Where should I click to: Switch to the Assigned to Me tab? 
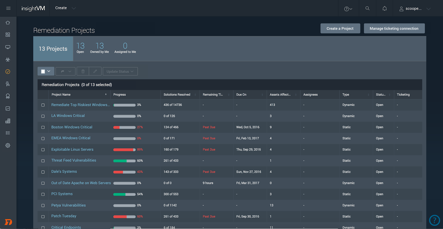tap(125, 48)
